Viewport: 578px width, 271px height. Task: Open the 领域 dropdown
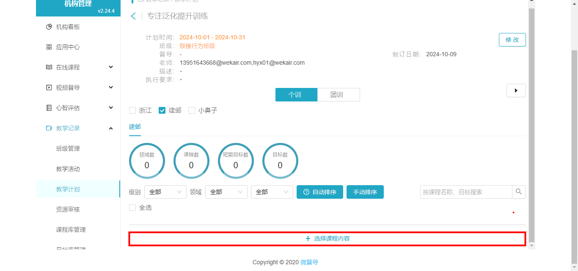226,192
